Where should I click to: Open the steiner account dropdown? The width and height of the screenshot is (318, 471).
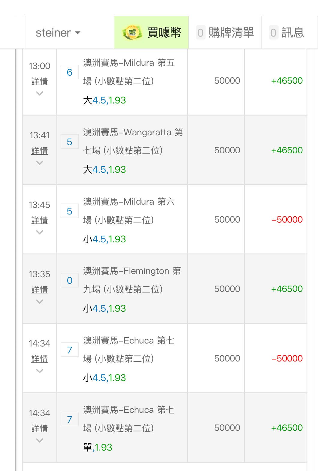pyautogui.click(x=58, y=33)
